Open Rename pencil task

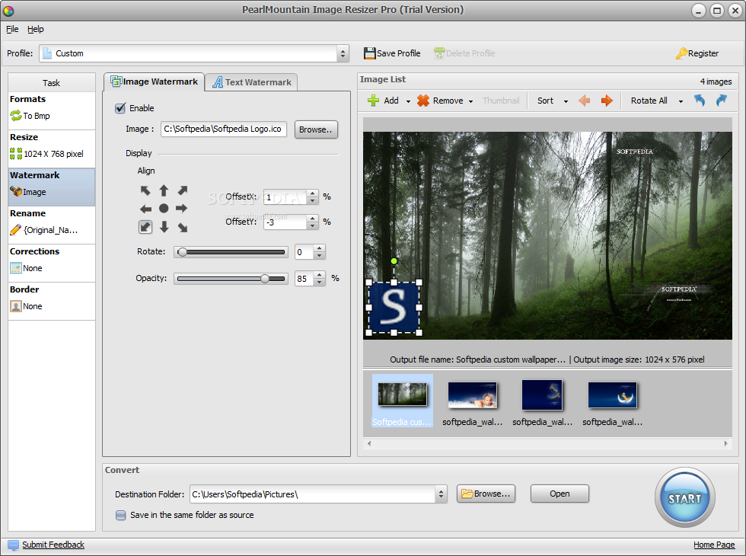point(52,225)
